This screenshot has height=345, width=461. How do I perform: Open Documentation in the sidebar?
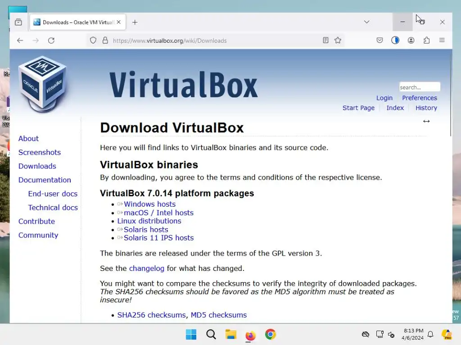click(45, 180)
